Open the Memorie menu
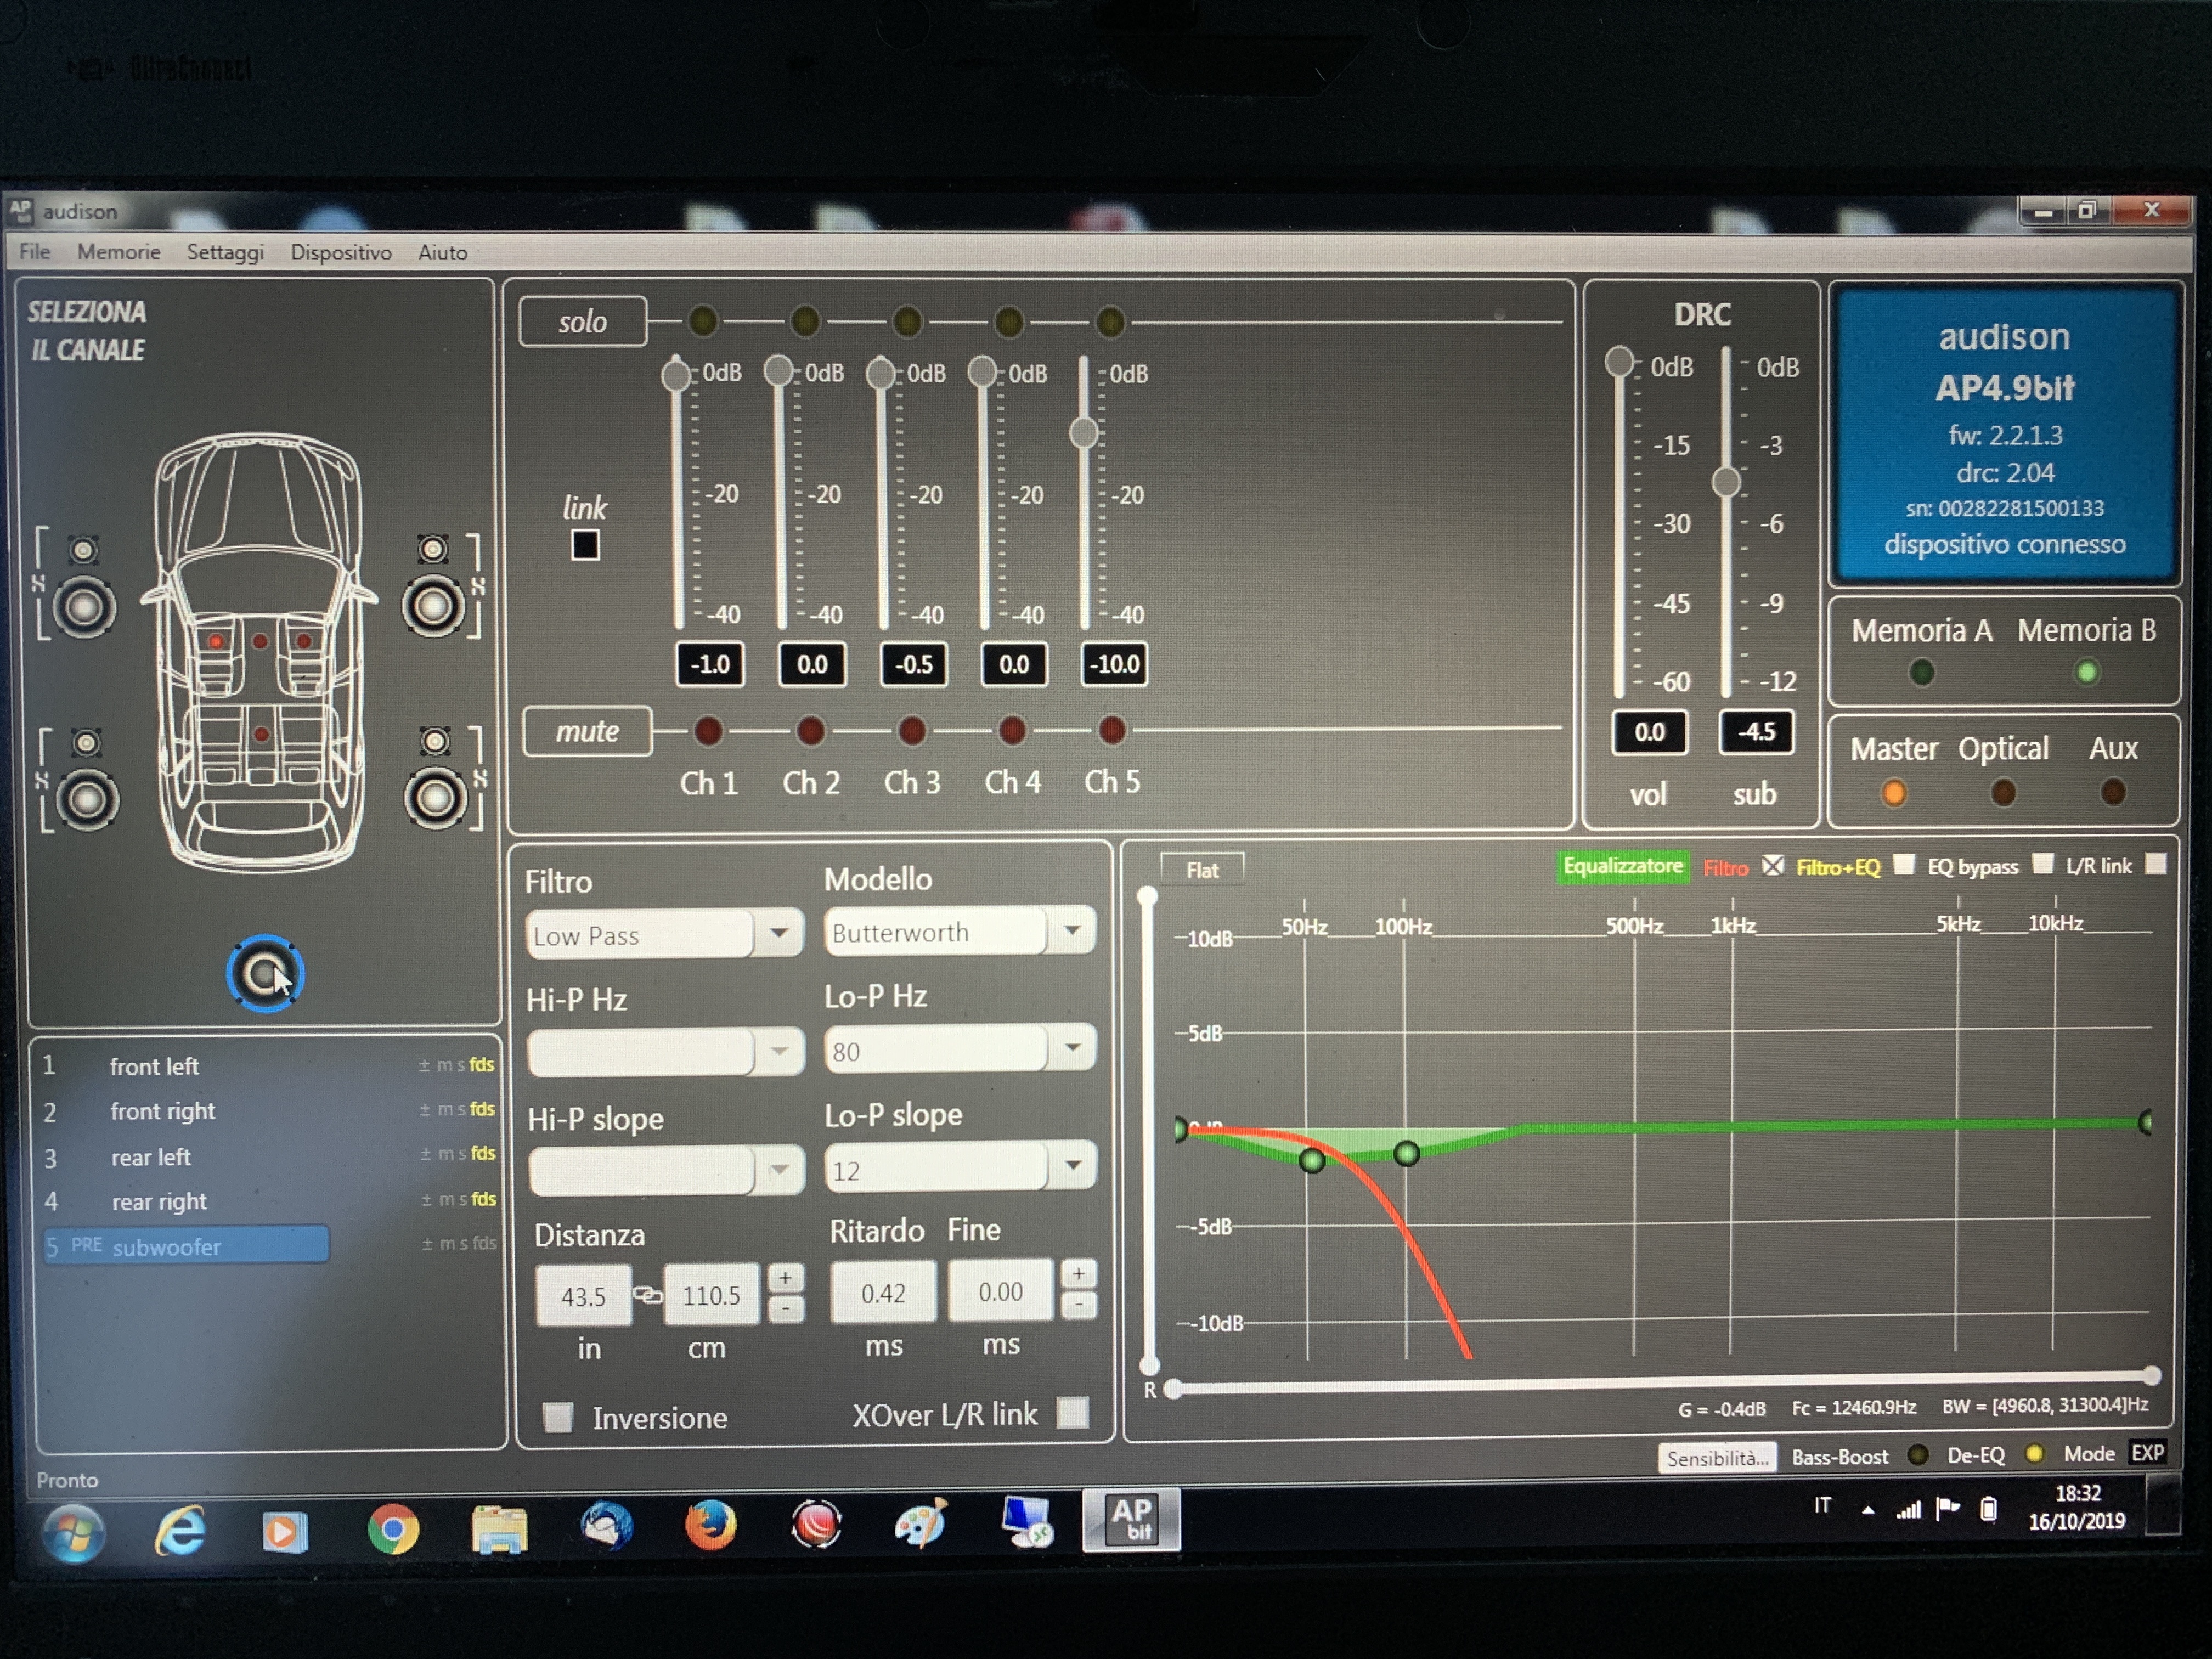 pyautogui.click(x=119, y=252)
